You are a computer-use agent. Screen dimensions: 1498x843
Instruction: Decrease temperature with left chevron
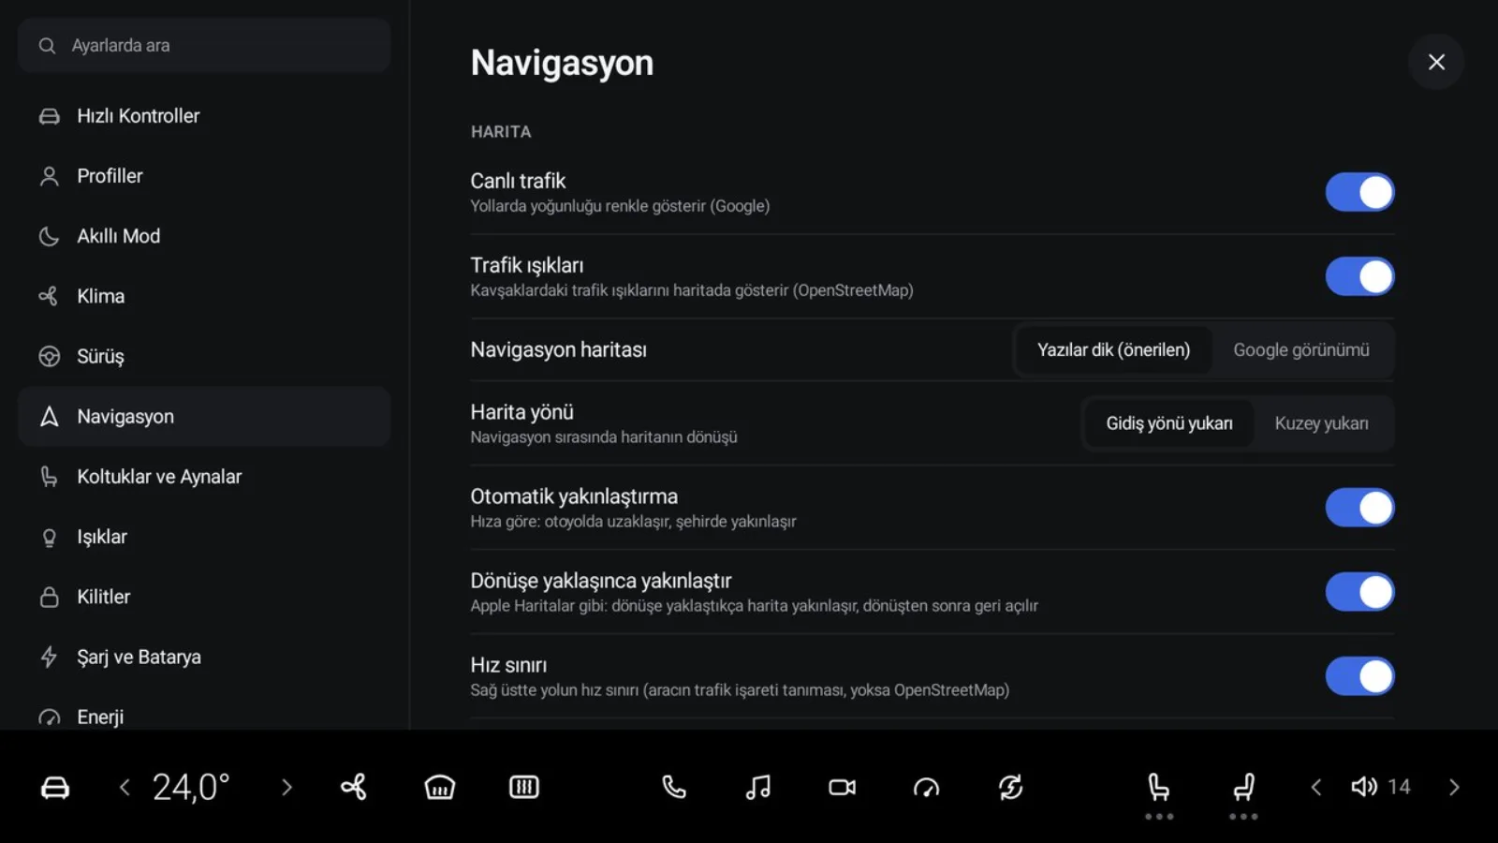pos(125,787)
